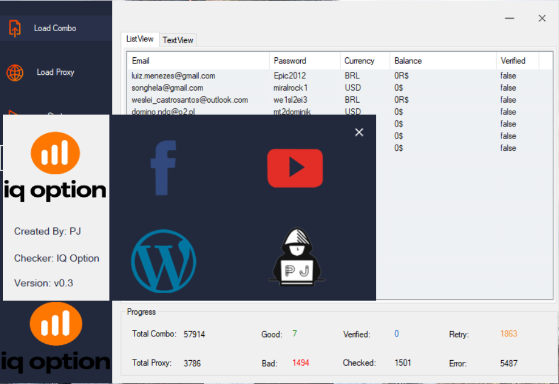559x384 pixels.
Task: Click the "Error:" label
Action: pos(458,364)
